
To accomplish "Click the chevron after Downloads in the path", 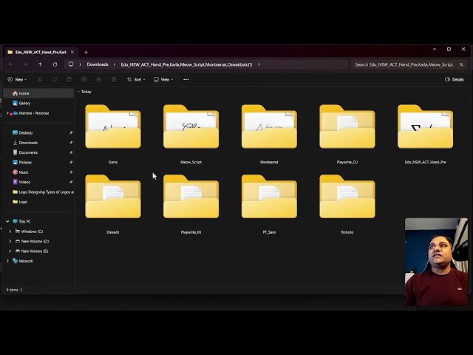I will tap(115, 64).
